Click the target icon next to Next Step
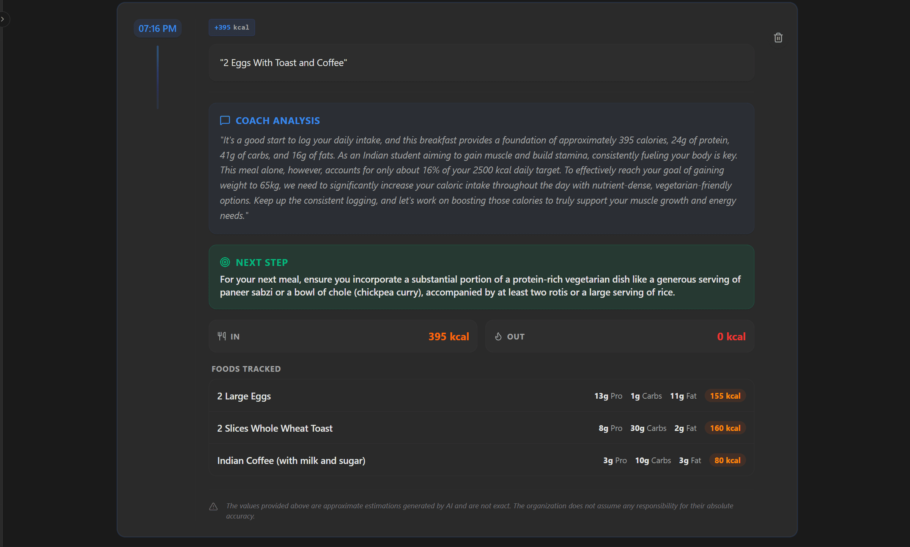 [x=225, y=262]
